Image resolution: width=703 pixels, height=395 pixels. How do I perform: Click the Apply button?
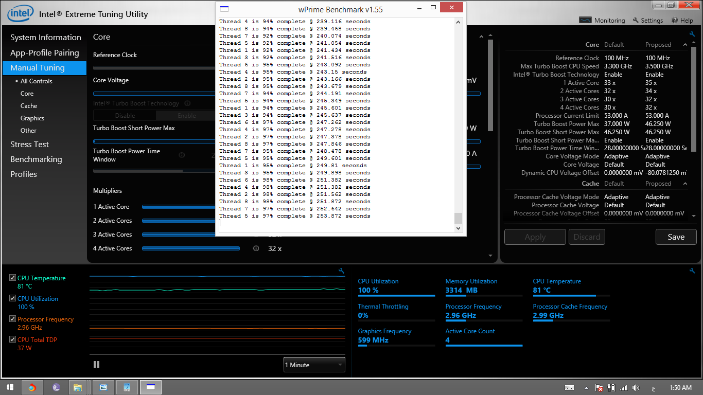pos(535,237)
